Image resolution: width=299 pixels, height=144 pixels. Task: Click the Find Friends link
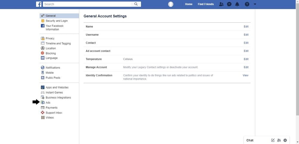206,4
